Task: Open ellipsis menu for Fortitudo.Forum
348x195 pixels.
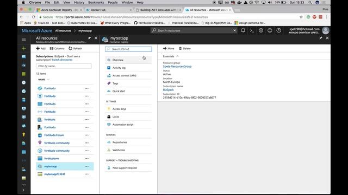Action: 86,135
